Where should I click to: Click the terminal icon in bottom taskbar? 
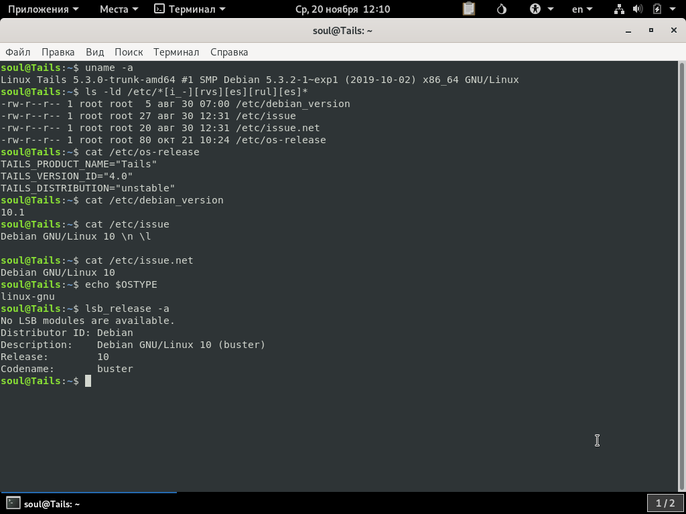point(13,503)
